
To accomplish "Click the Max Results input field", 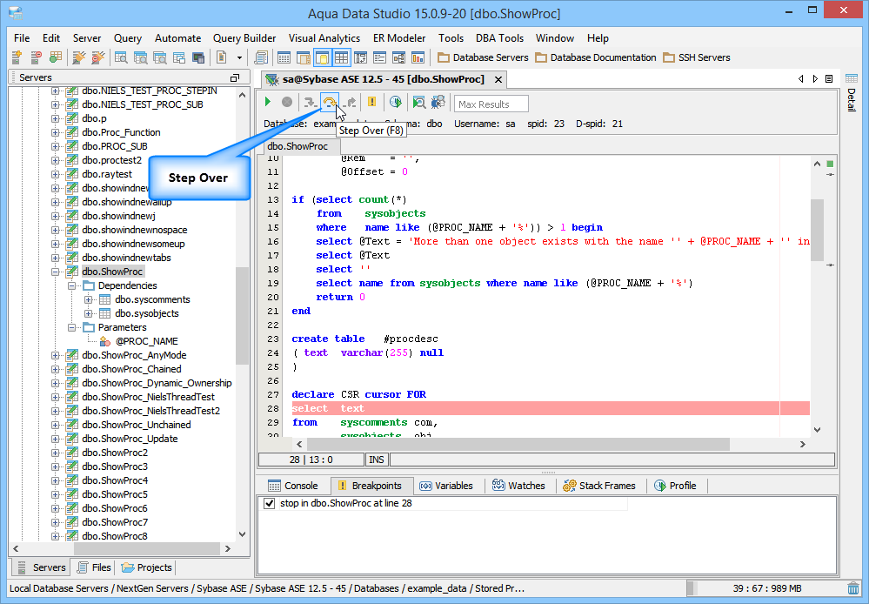I will [491, 104].
